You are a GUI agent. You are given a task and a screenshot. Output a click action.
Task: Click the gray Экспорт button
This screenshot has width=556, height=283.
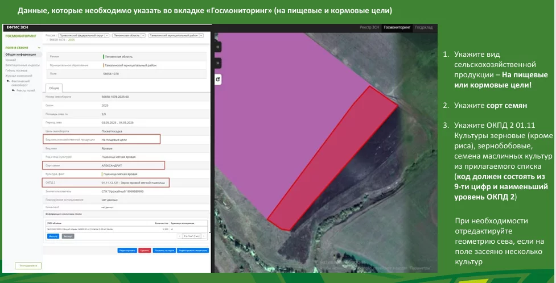(x=68, y=236)
